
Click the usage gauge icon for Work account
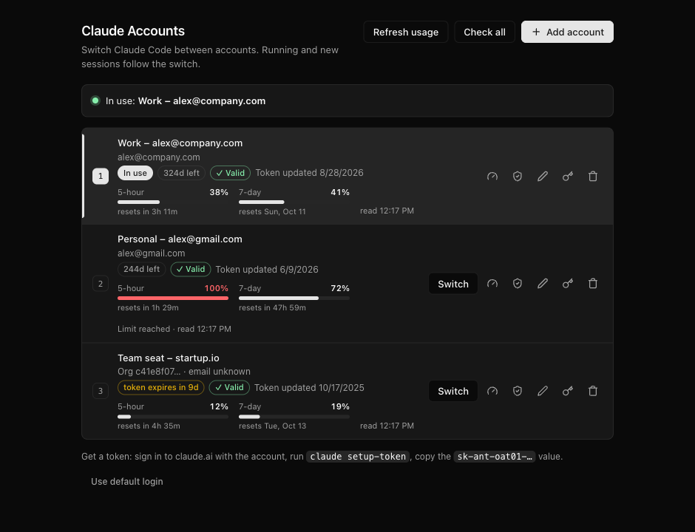492,177
